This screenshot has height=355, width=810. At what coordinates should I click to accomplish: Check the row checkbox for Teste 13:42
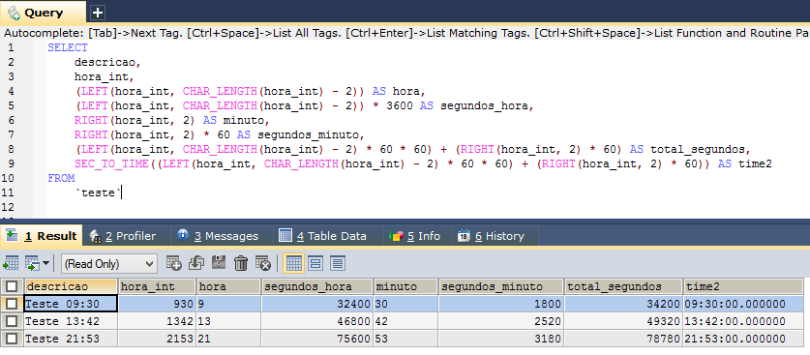point(12,321)
